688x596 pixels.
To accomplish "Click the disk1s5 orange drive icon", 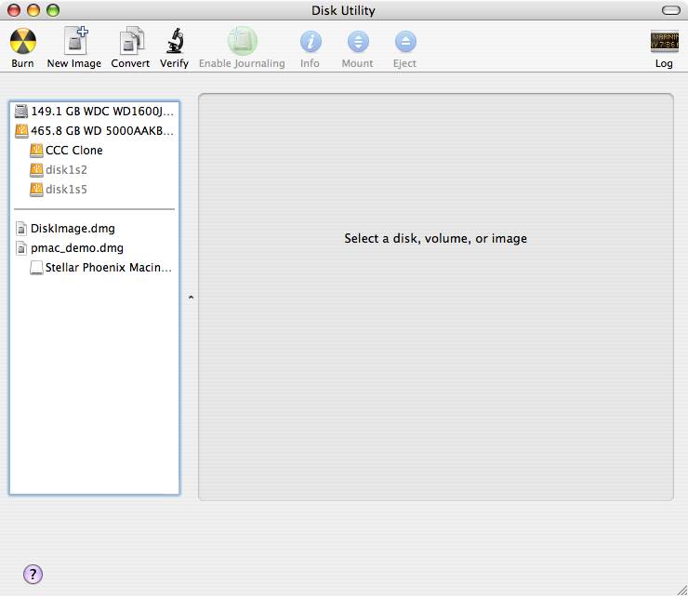I will pyautogui.click(x=36, y=190).
